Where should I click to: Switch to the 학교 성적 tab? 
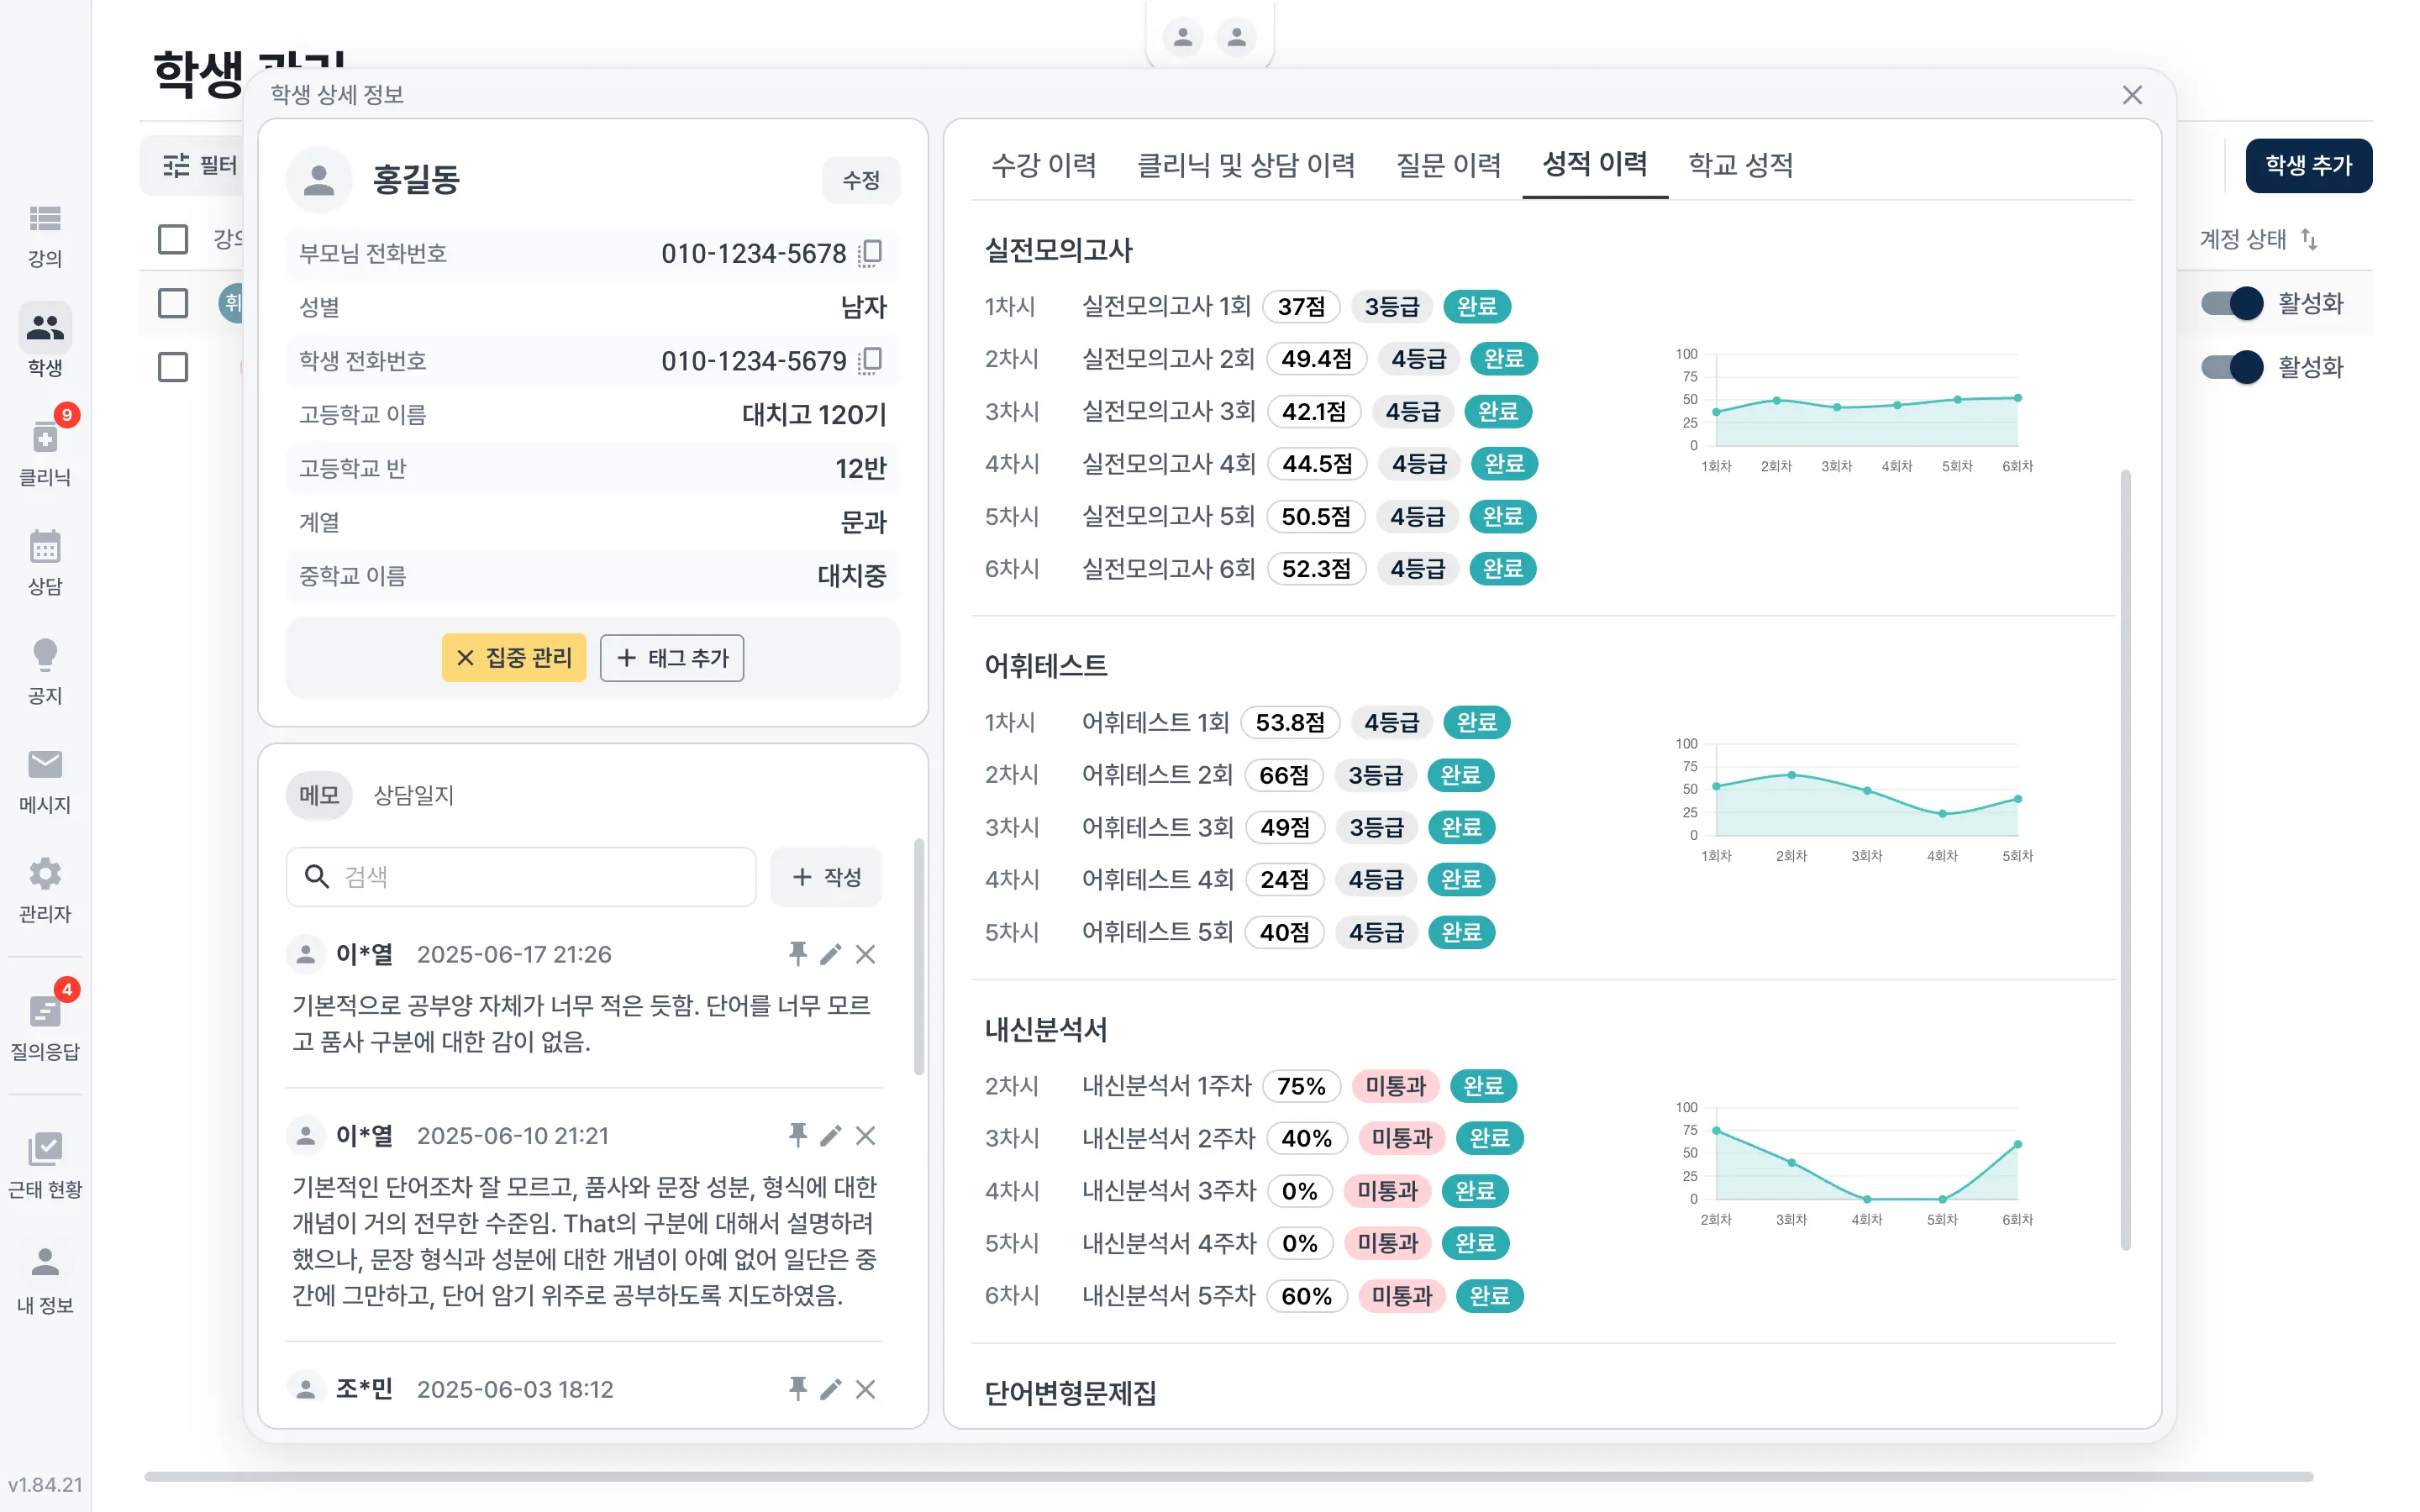point(1739,165)
